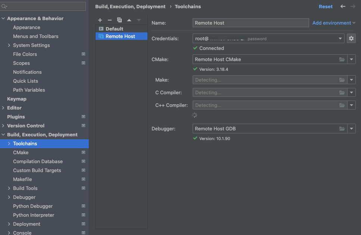This screenshot has width=361, height=235.
Task: Select the Default toolchain
Action: (x=114, y=29)
